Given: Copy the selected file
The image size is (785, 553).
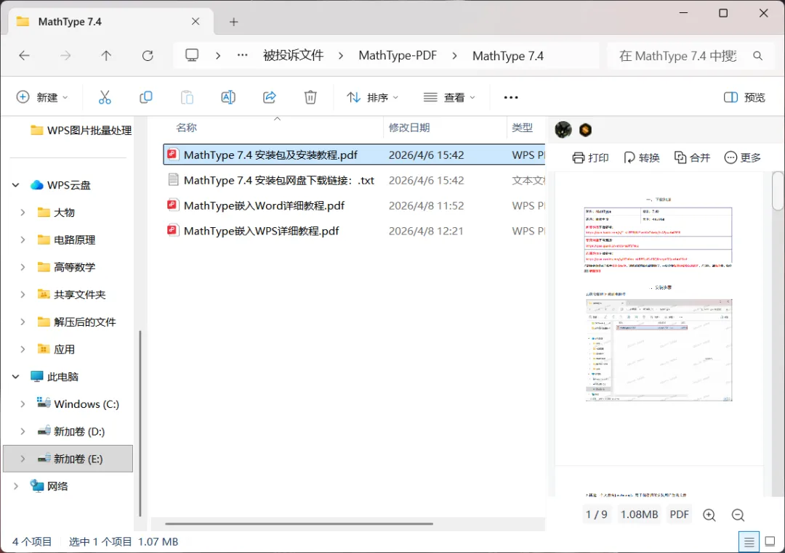Looking at the screenshot, I should [x=145, y=97].
